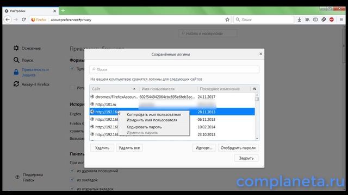This screenshot has width=348, height=195.
Task: Bookmark the page with the star icon
Action: click(x=227, y=19)
